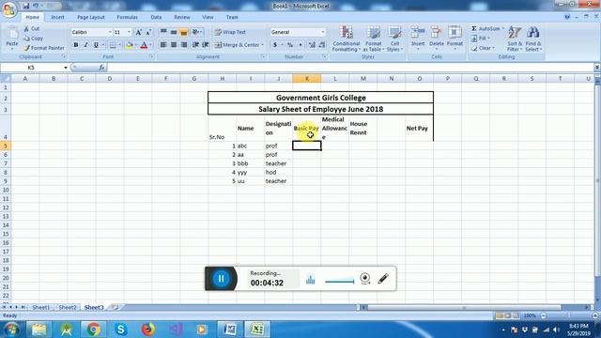Open Find & Select binoculars

(x=533, y=38)
